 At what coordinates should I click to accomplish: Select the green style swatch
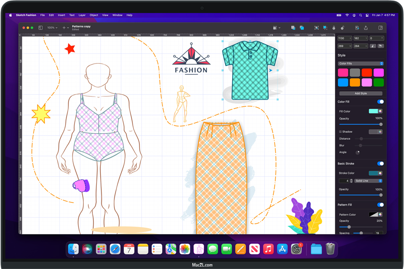(x=379, y=82)
